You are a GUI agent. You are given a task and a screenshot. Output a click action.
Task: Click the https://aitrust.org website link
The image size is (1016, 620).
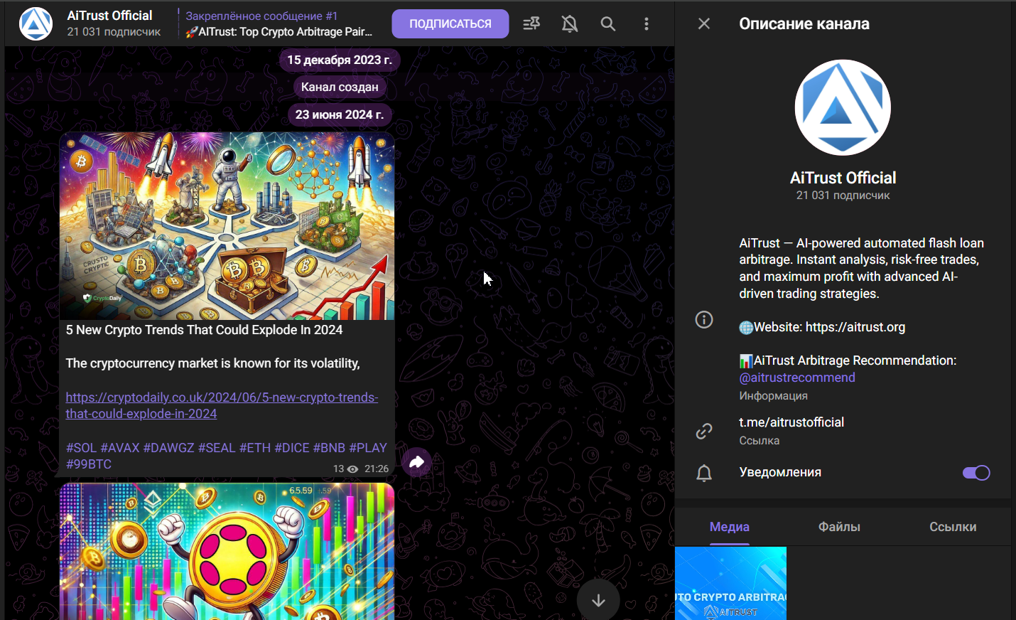(855, 327)
